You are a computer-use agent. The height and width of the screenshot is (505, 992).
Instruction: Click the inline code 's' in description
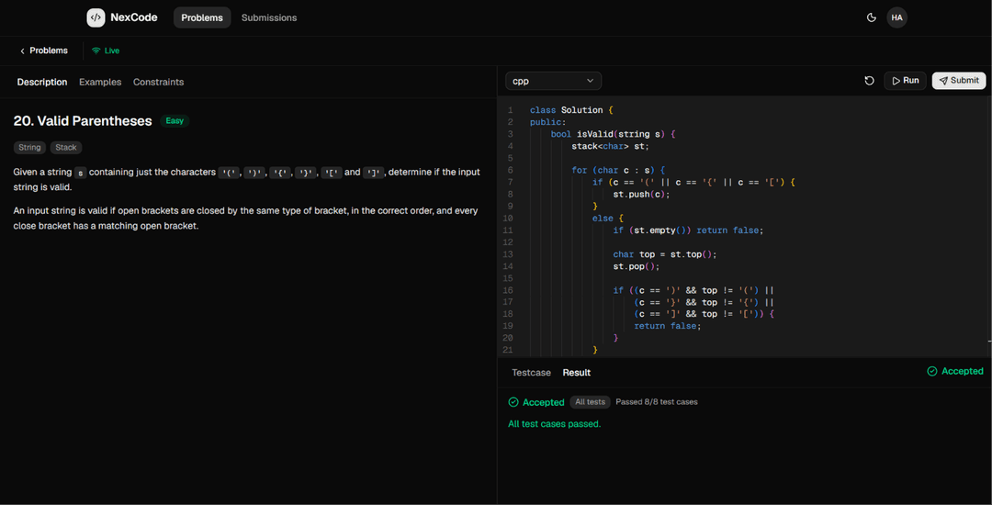click(80, 173)
